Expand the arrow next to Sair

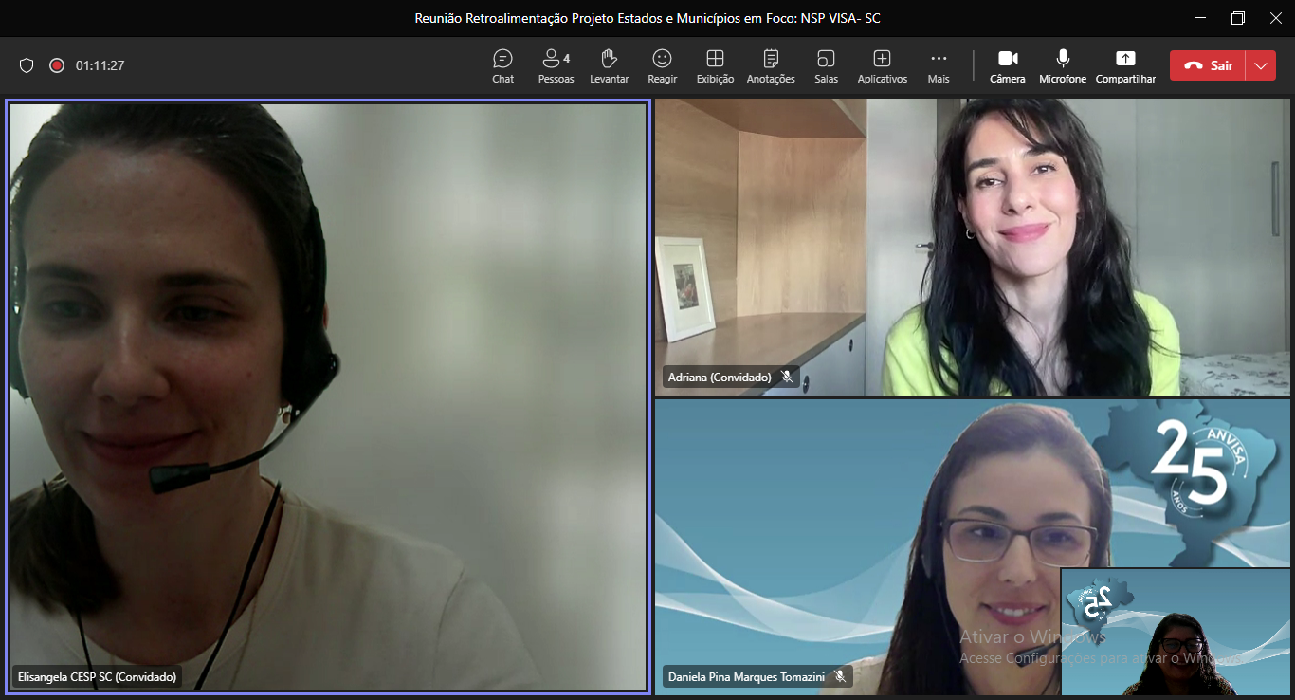coord(1260,65)
